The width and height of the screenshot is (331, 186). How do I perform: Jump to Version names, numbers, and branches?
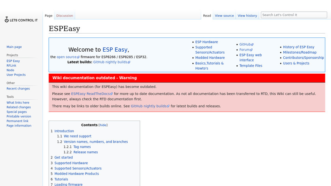[x=96, y=141]
